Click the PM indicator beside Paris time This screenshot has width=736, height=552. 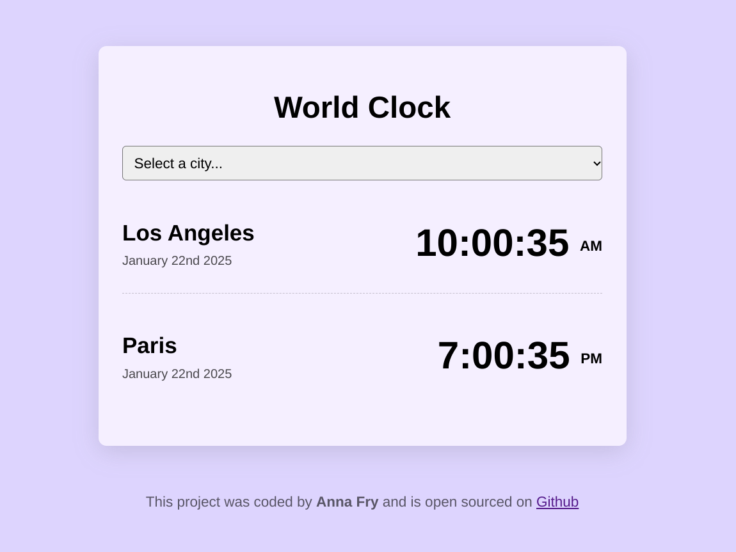point(591,359)
